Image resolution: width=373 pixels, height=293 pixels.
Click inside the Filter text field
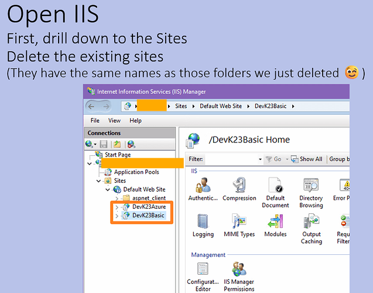(231, 159)
